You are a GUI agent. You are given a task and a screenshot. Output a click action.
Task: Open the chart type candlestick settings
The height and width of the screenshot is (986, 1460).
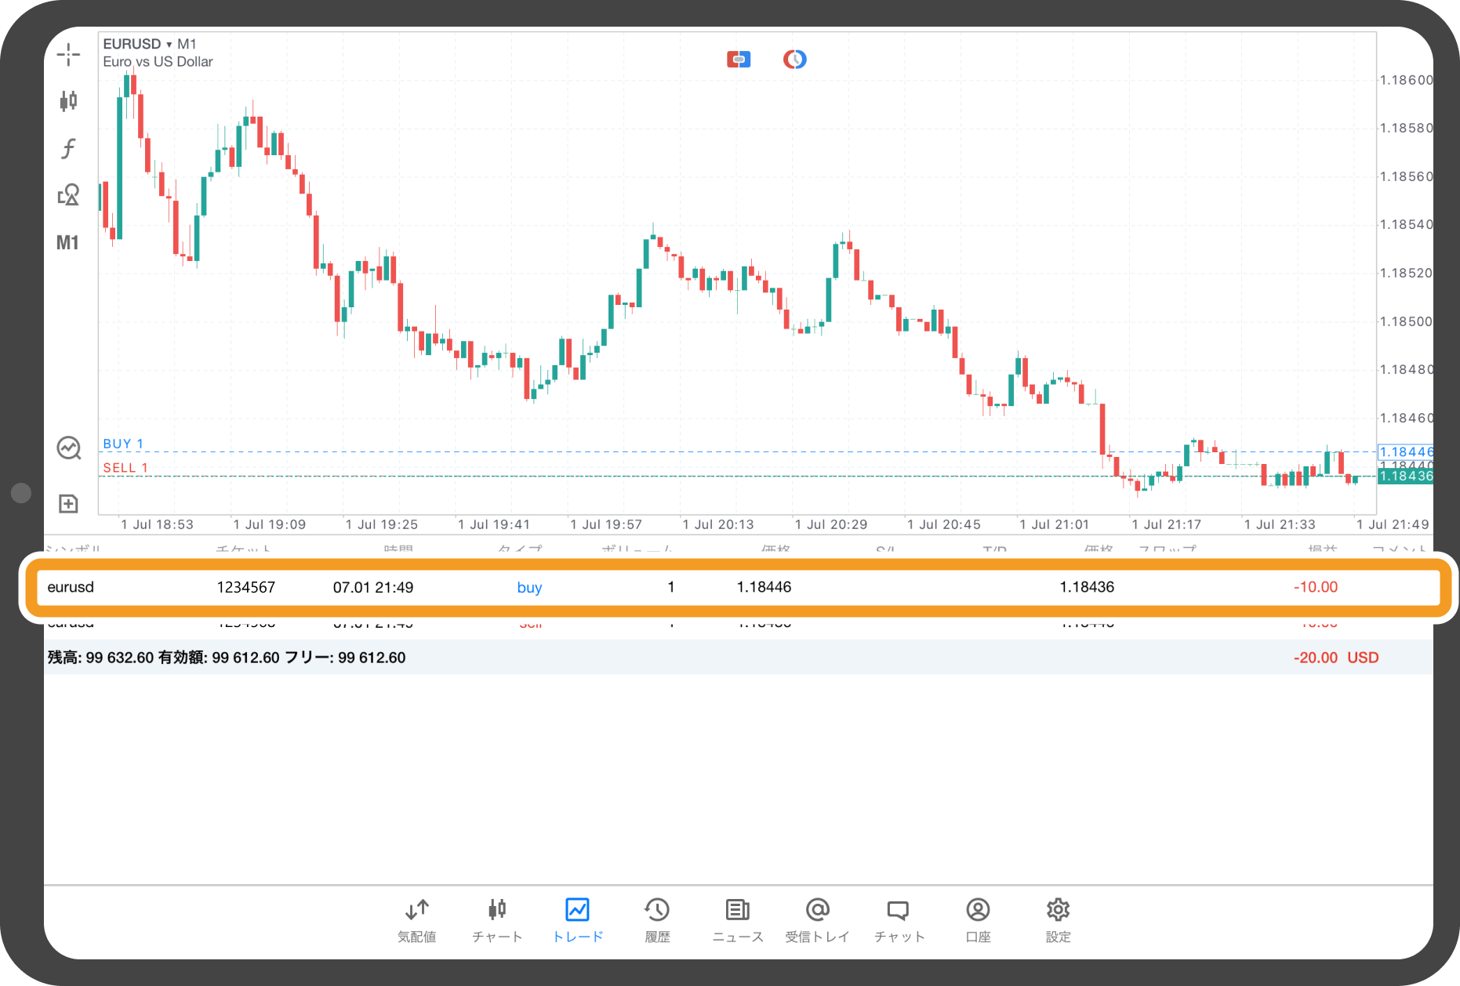[x=68, y=100]
